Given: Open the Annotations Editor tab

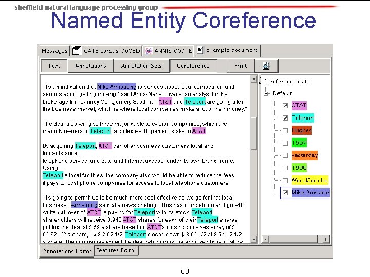Looking at the screenshot, I should point(67,251).
